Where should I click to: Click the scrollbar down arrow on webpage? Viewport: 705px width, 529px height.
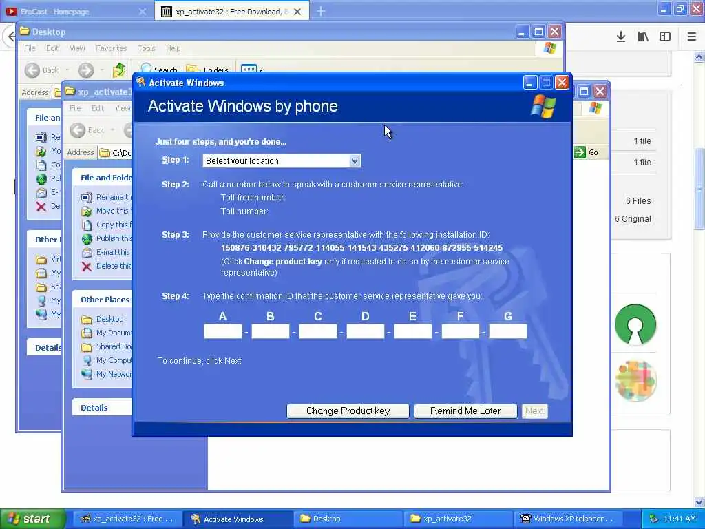coord(699,502)
